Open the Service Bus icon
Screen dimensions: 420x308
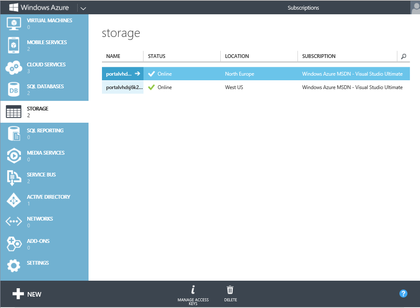(x=14, y=178)
